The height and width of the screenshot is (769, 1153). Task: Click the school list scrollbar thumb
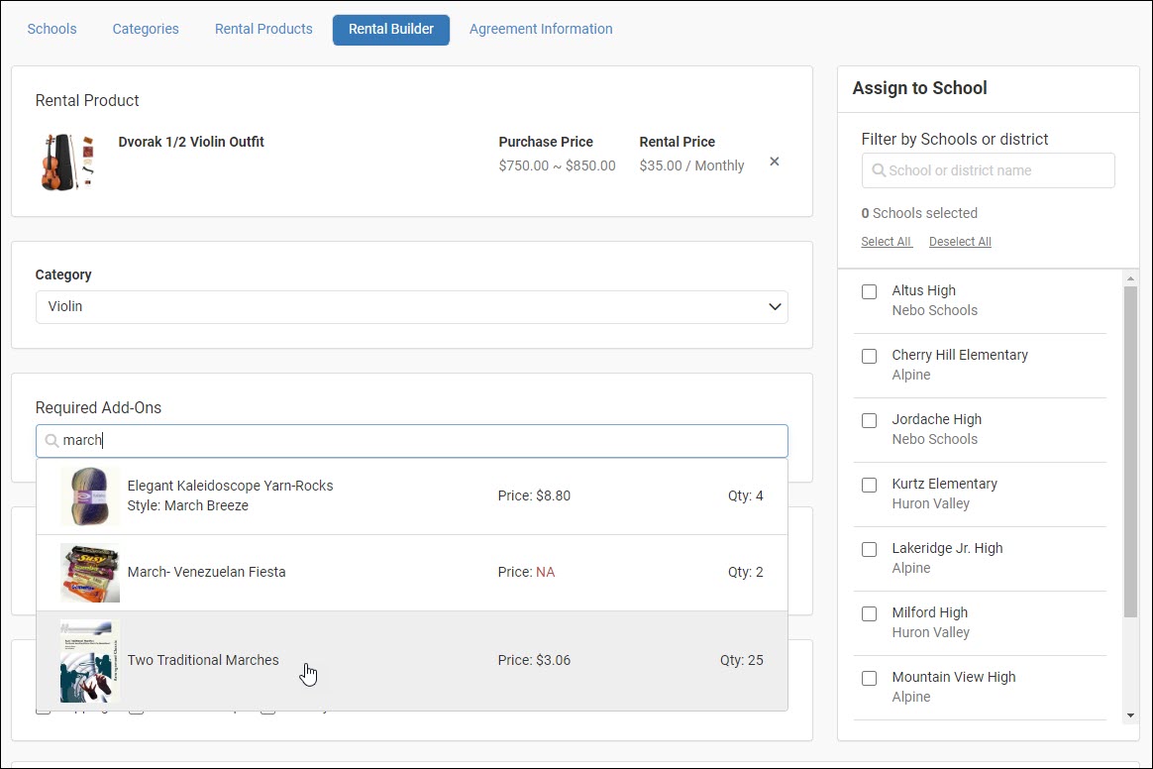(x=1130, y=451)
